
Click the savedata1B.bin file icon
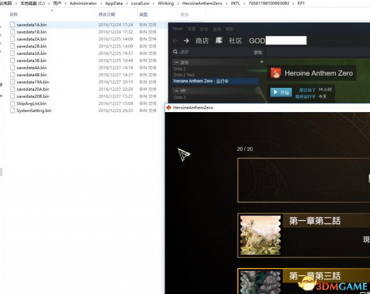(13, 32)
